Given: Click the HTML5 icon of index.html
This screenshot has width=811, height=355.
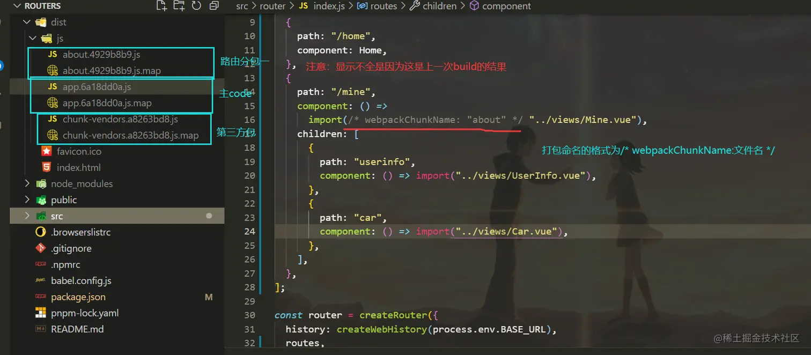Looking at the screenshot, I should [47, 167].
